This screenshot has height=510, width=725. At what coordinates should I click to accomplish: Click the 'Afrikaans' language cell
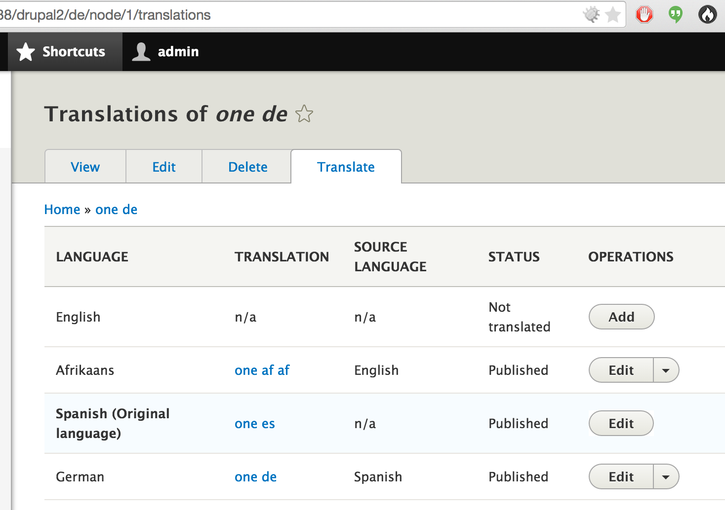click(x=85, y=370)
